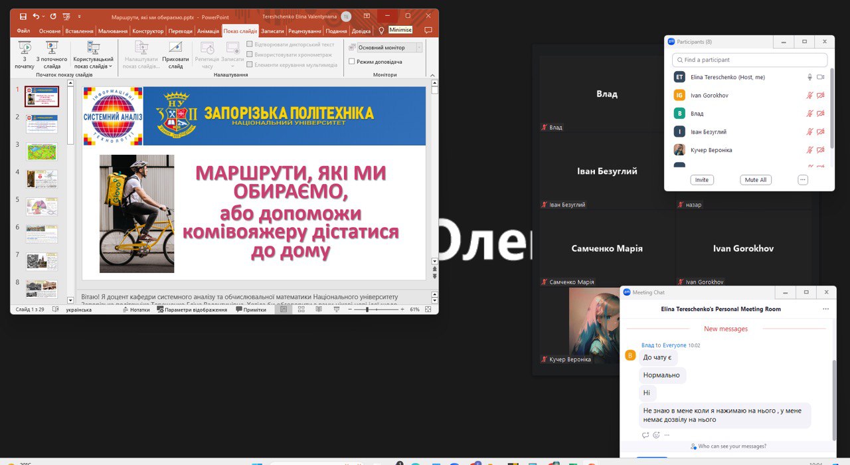Click the emoji reaction icon under chat message
Viewport: 850px width, 465px height.
click(x=656, y=435)
